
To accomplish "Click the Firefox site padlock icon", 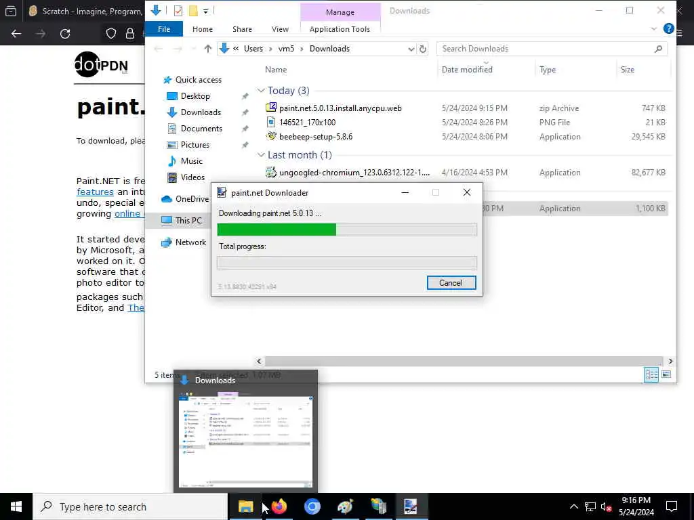I will pos(130,34).
